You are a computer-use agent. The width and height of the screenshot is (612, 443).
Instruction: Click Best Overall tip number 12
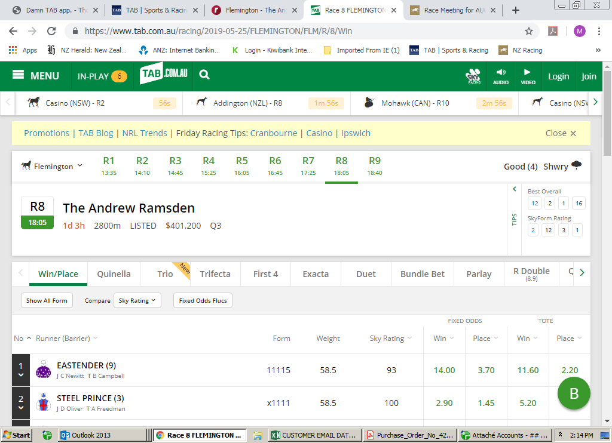point(535,203)
